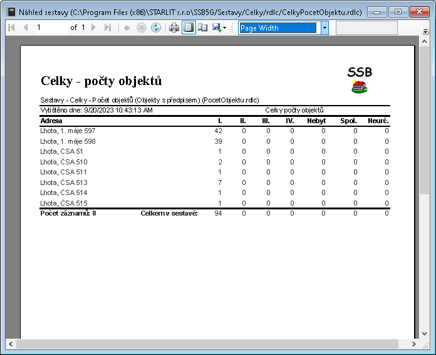
Task: Print the report with printer icon
Action: click(174, 27)
